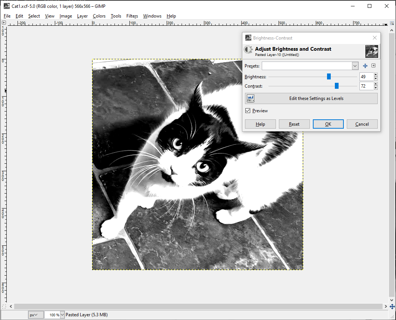Toggle Quick Mask at bottom-left corner
The image size is (396, 320).
click(4, 306)
